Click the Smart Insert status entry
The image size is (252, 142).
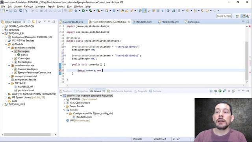[160, 139]
